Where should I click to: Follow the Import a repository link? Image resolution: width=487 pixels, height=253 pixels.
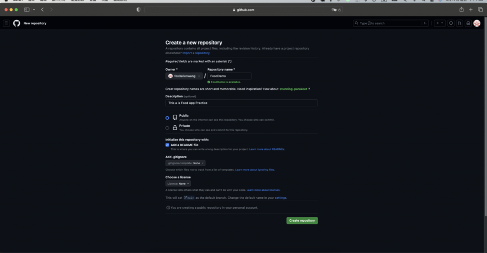[196, 53]
